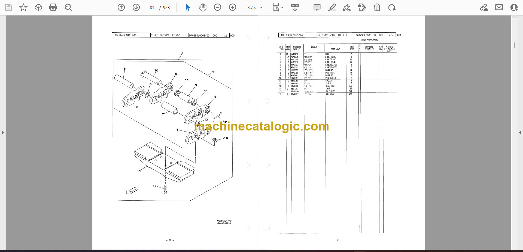This screenshot has height=252, width=523.
Task: Click the vertical scrollbar thumb
Action: tap(514, 45)
